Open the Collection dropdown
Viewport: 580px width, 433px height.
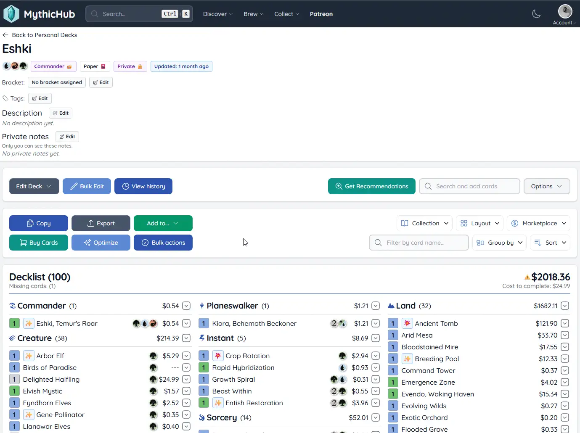(x=425, y=223)
